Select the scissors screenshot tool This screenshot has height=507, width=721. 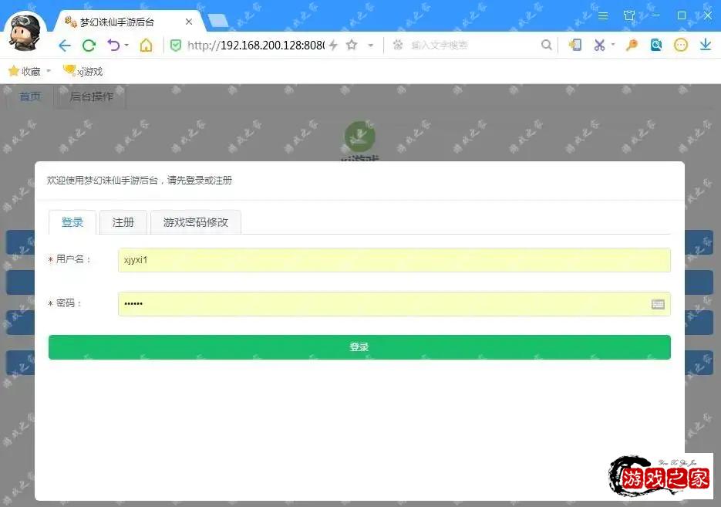coord(598,45)
